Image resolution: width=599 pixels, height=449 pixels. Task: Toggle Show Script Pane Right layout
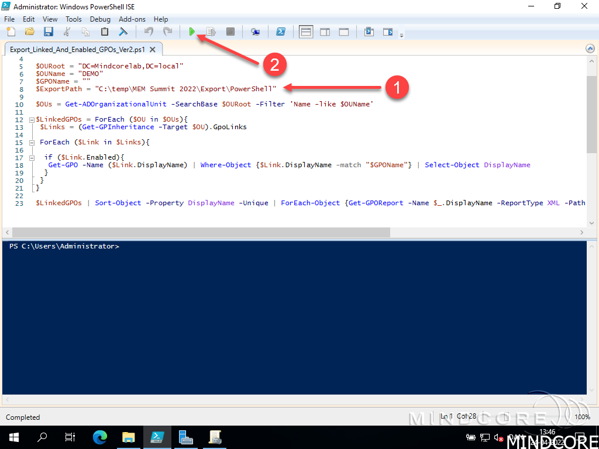click(x=325, y=32)
